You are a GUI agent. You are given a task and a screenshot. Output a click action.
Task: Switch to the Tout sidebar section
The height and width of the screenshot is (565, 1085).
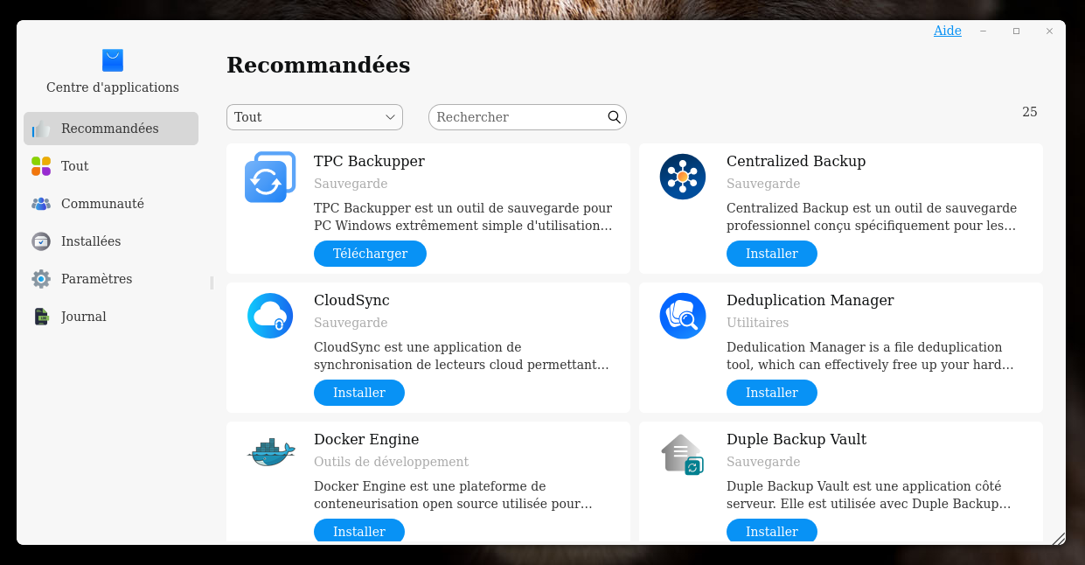pyautogui.click(x=75, y=166)
